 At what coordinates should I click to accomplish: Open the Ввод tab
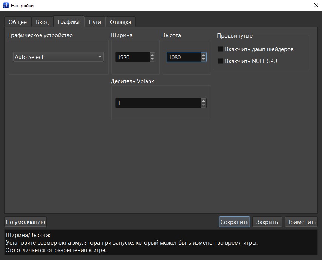[42, 22]
